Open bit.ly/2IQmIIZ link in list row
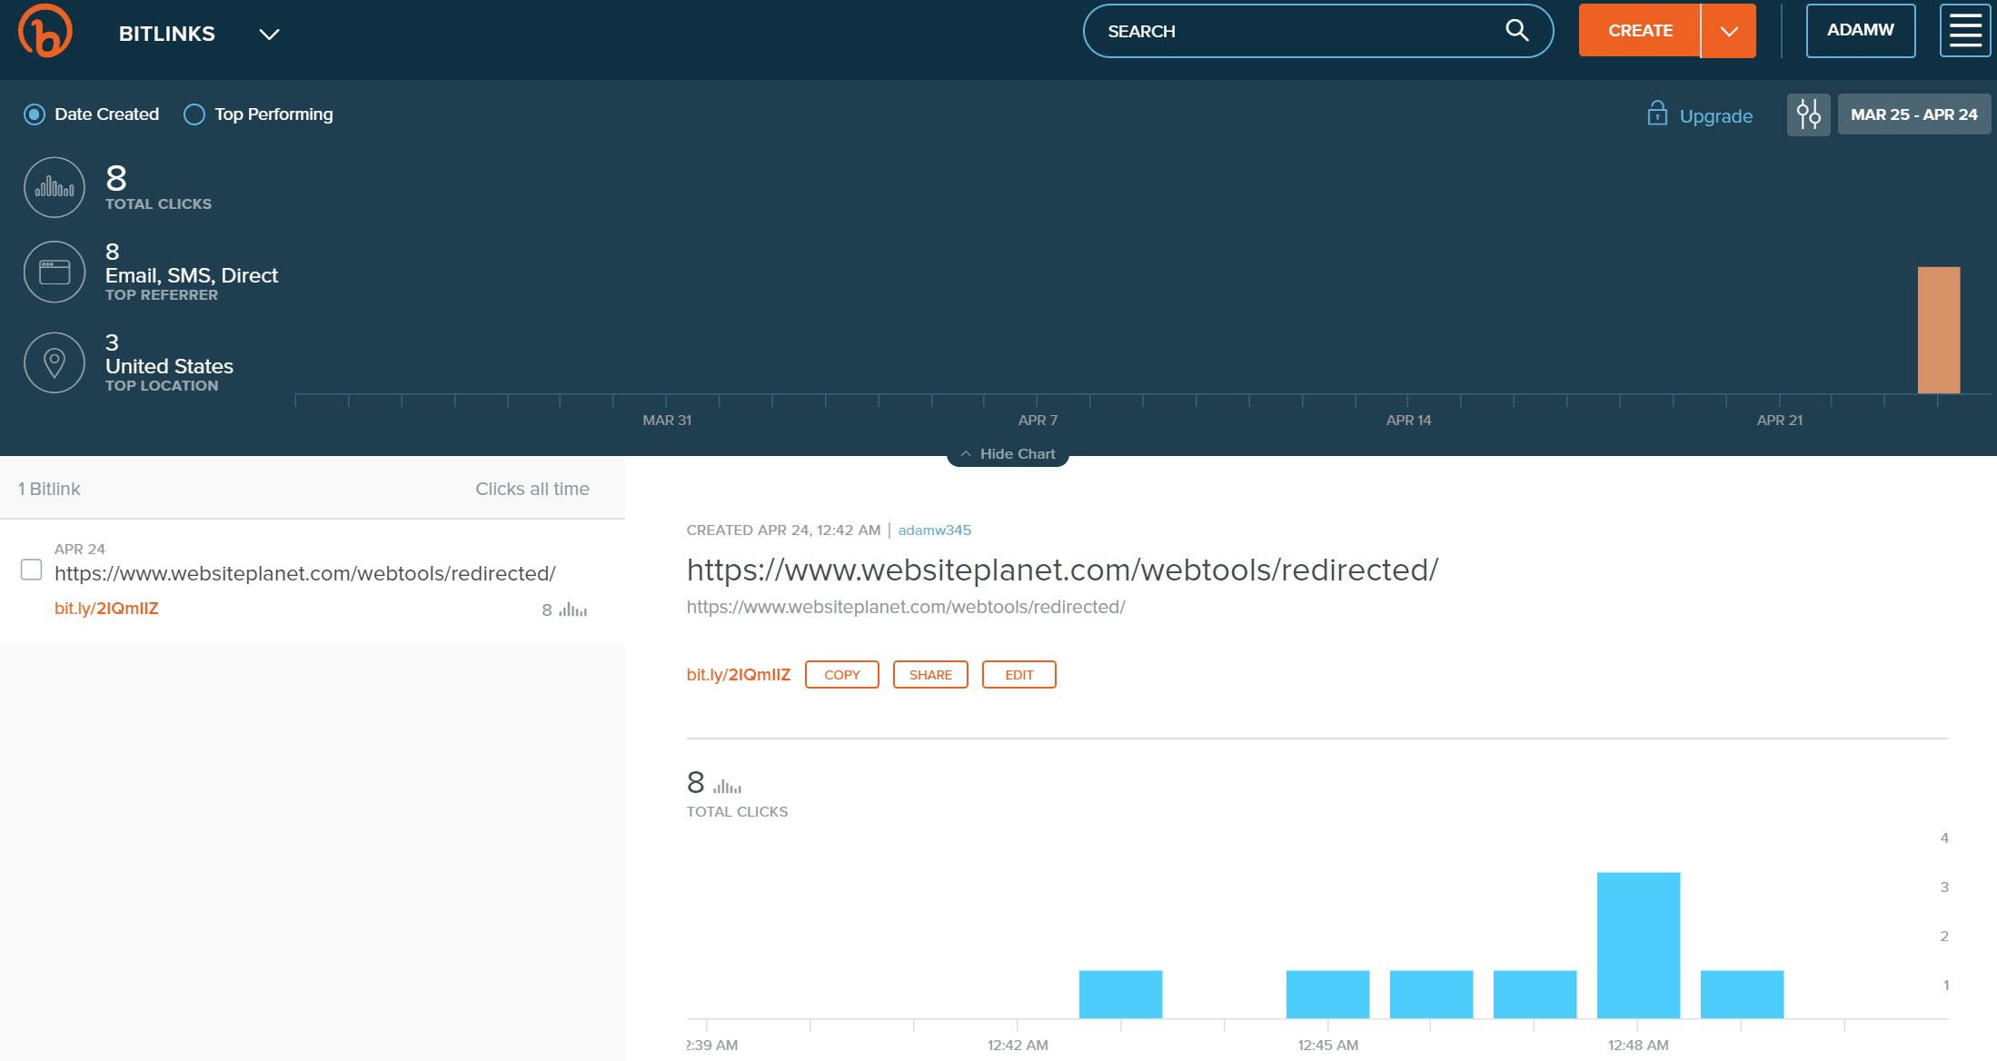 coord(106,609)
